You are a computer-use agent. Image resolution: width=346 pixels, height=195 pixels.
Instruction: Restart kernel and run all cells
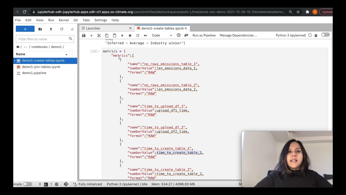point(145,35)
